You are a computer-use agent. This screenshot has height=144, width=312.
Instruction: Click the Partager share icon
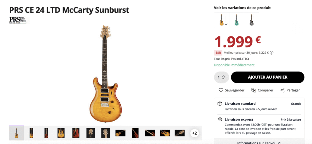click(282, 90)
